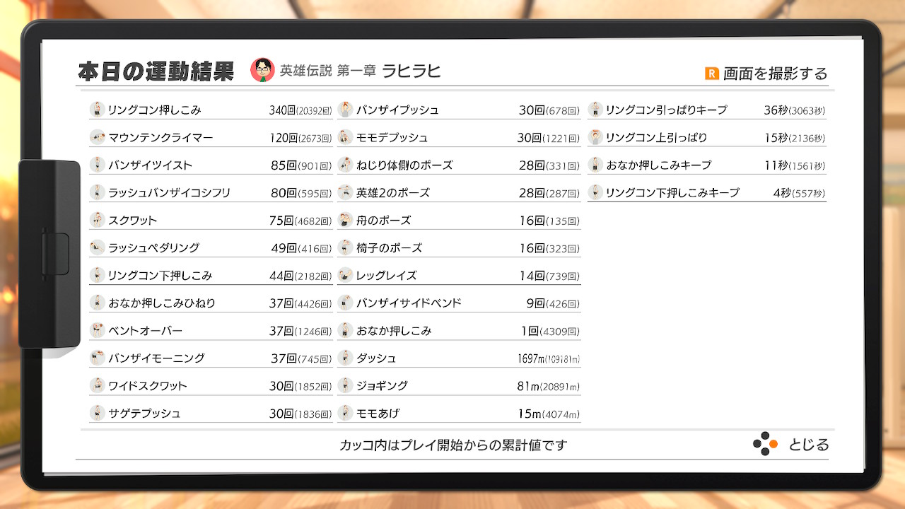The height and width of the screenshot is (509, 905).
Task: Click the リングコン上引っぱり exercise icon
Action: tap(595, 137)
